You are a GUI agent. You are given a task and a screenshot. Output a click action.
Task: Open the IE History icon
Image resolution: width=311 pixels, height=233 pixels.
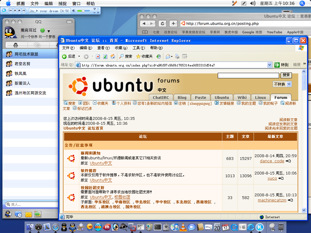[159, 57]
